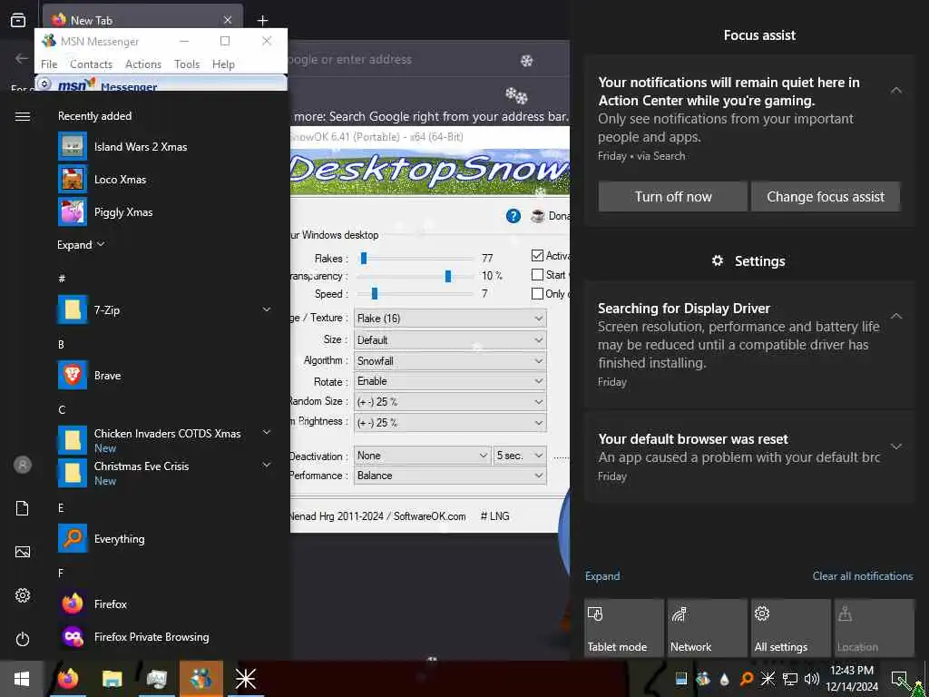This screenshot has height=697, width=929.
Task: Open Flake (16) texture dropdown
Action: pos(450,319)
